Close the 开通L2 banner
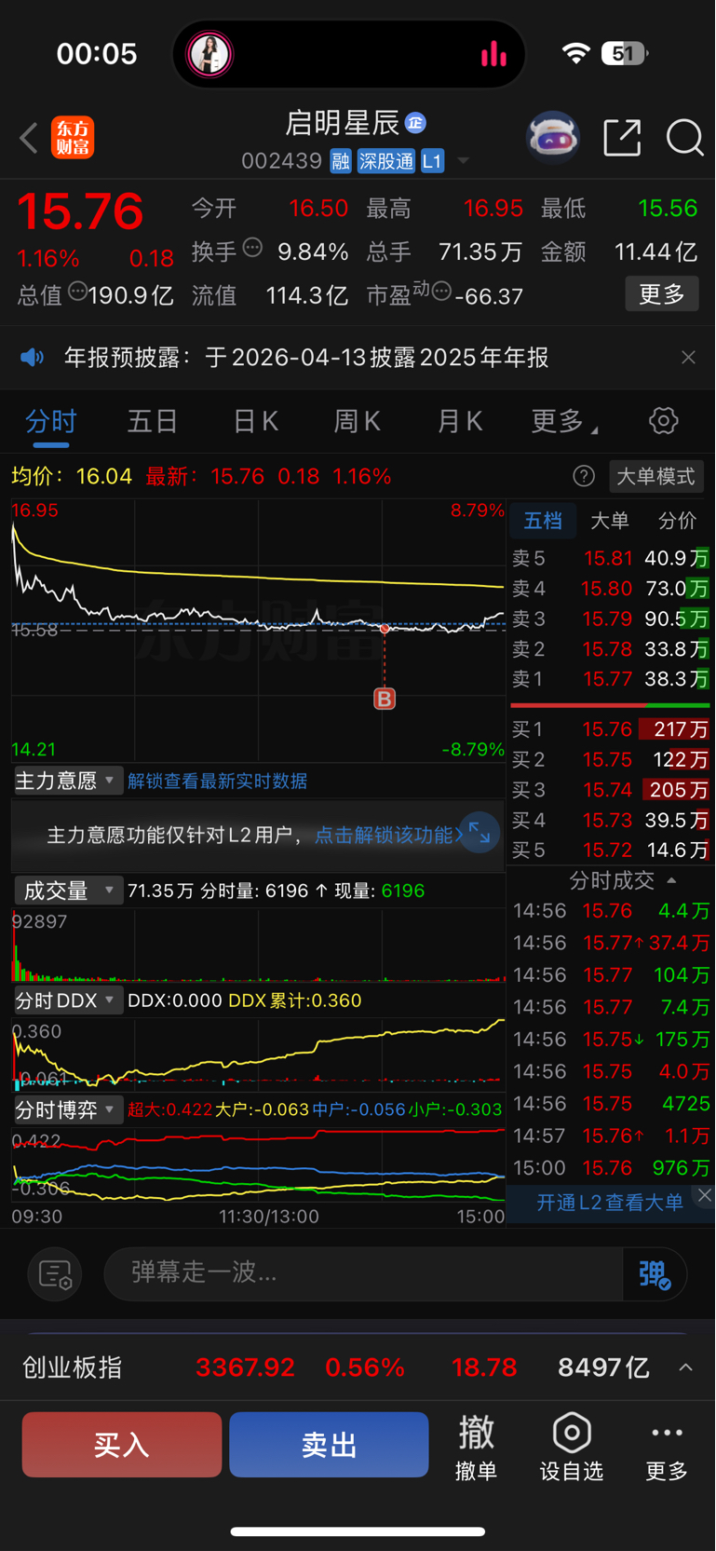This screenshot has height=1551, width=716. [x=705, y=1195]
